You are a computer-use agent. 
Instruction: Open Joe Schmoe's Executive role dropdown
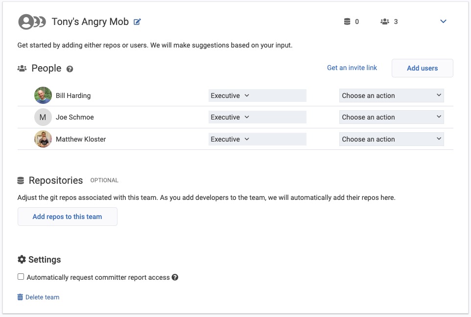(x=257, y=117)
